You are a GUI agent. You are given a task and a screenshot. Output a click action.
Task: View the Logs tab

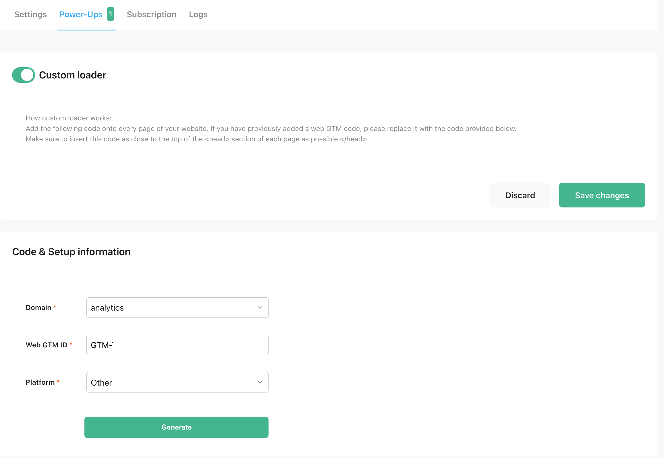(x=198, y=14)
